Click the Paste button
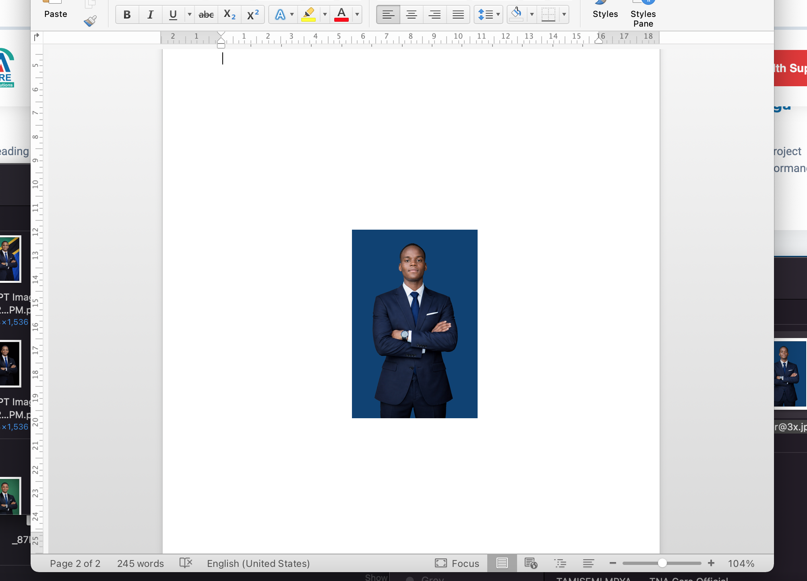The image size is (807, 581). (x=56, y=11)
